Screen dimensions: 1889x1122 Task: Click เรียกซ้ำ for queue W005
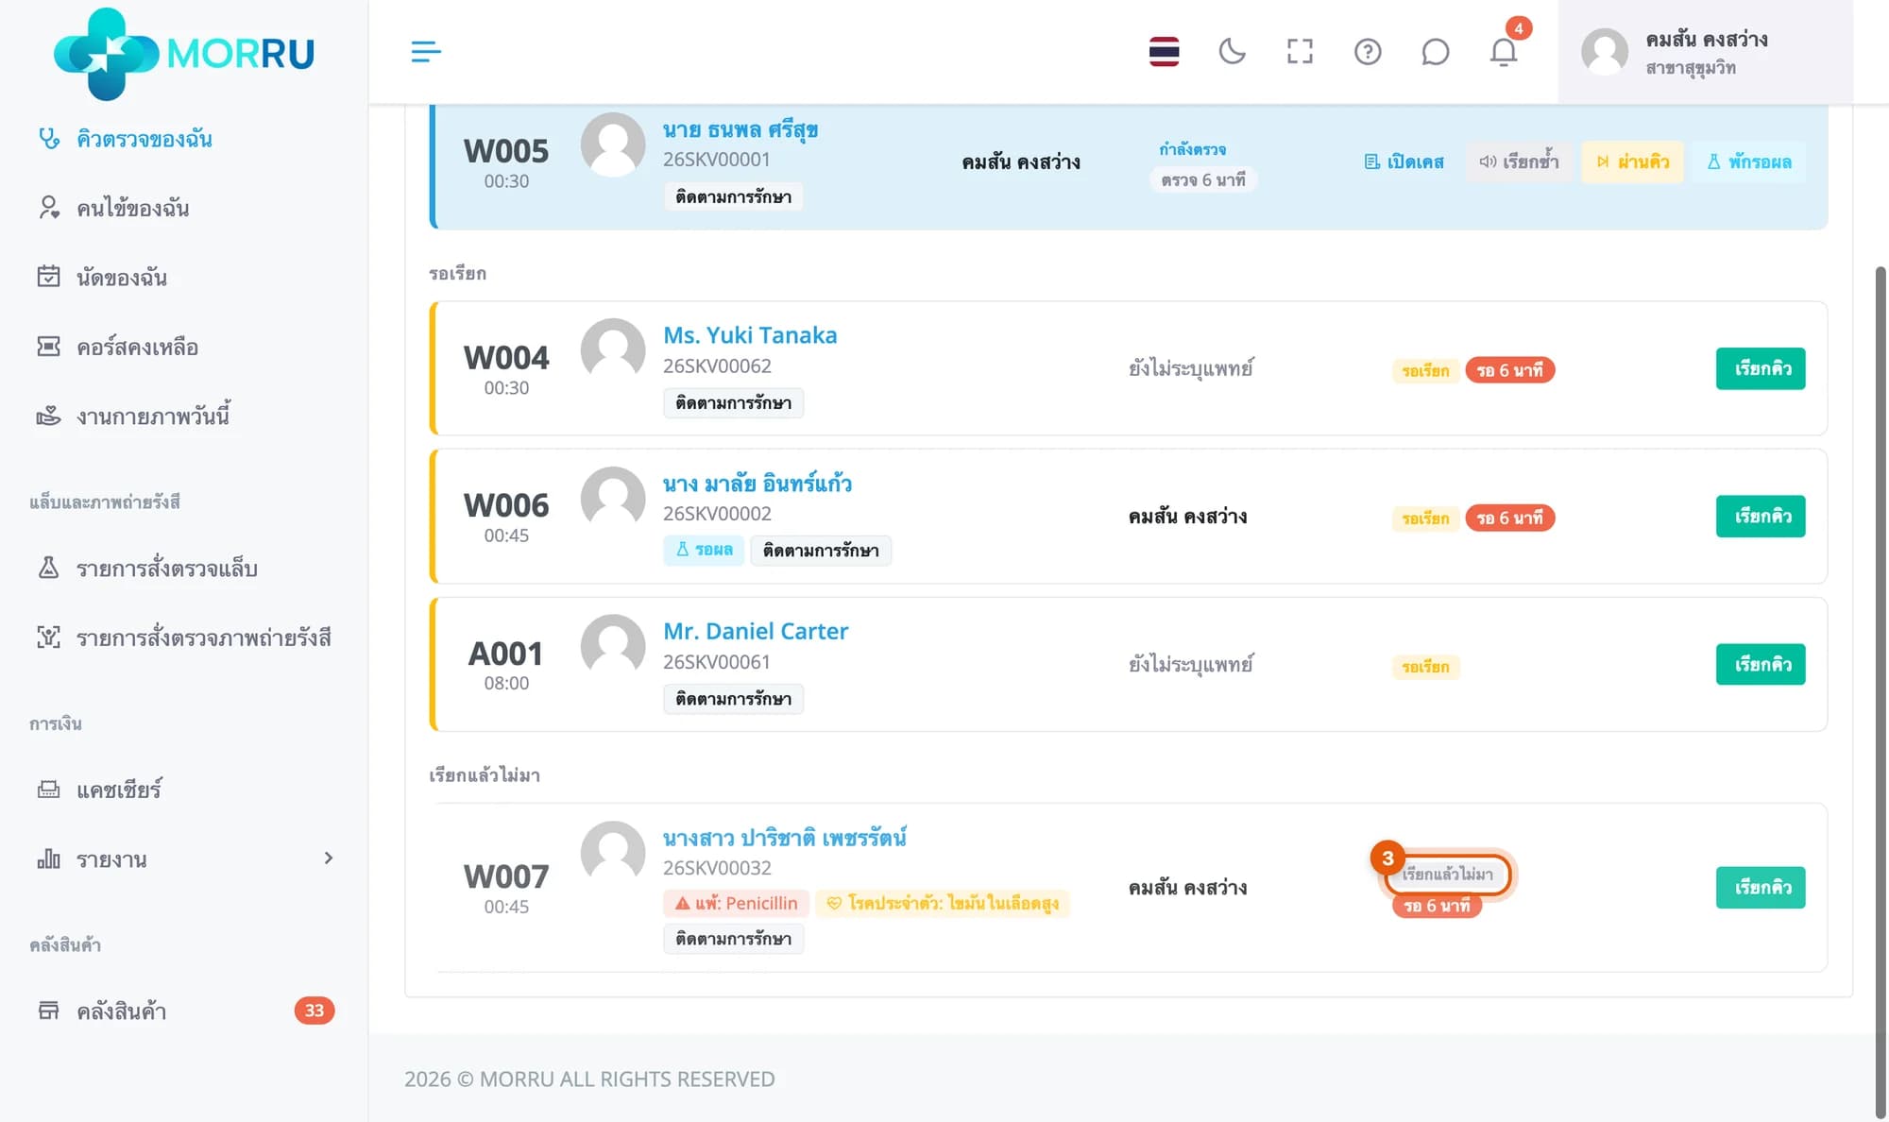(1519, 162)
